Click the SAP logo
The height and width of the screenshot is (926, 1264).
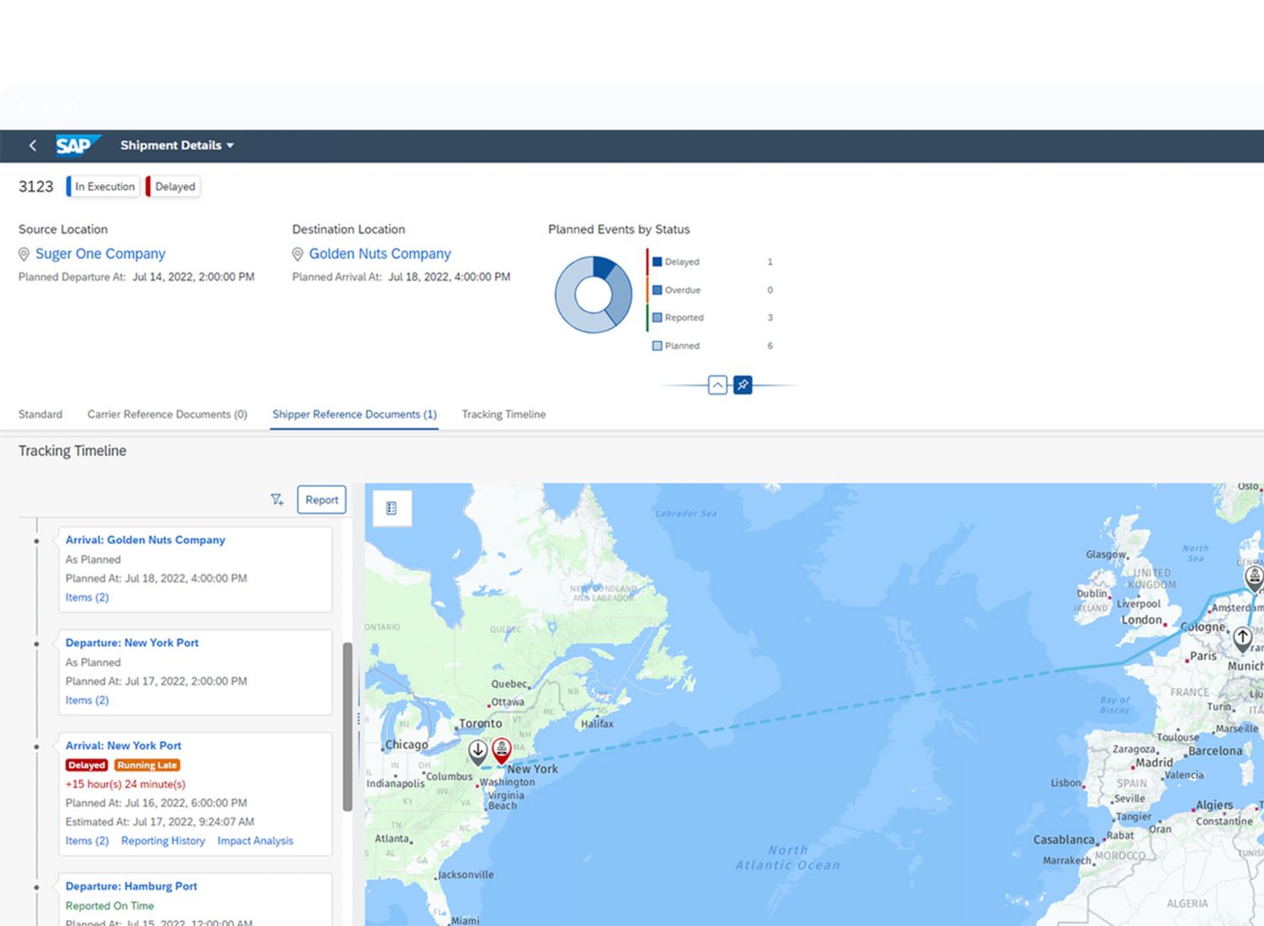pos(76,146)
